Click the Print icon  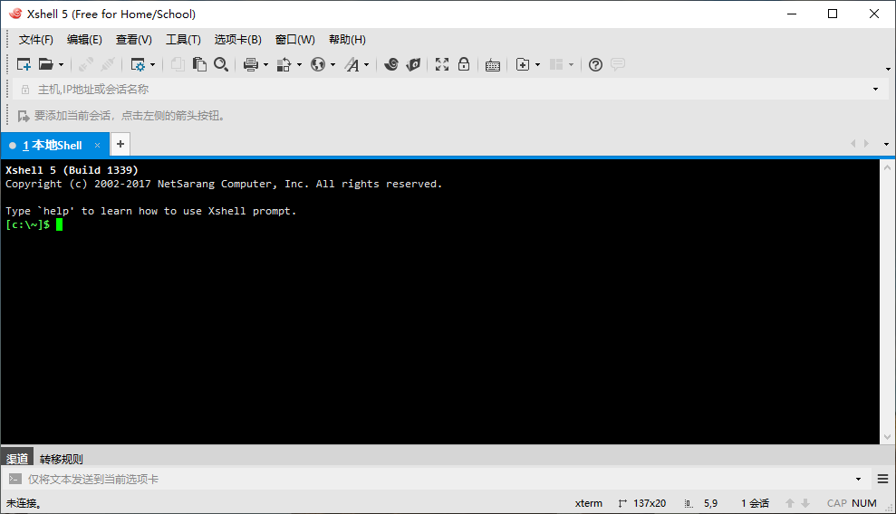250,64
